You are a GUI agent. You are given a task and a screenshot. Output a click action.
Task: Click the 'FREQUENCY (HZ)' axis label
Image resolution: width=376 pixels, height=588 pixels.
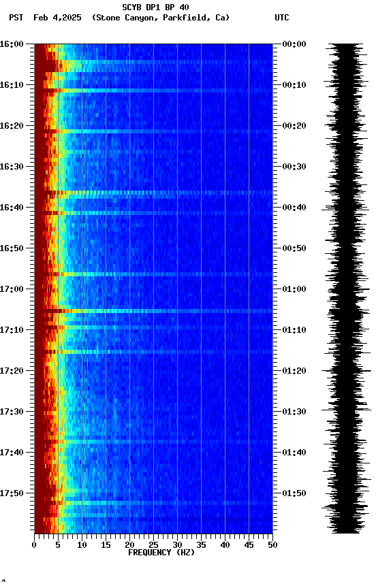point(161,553)
